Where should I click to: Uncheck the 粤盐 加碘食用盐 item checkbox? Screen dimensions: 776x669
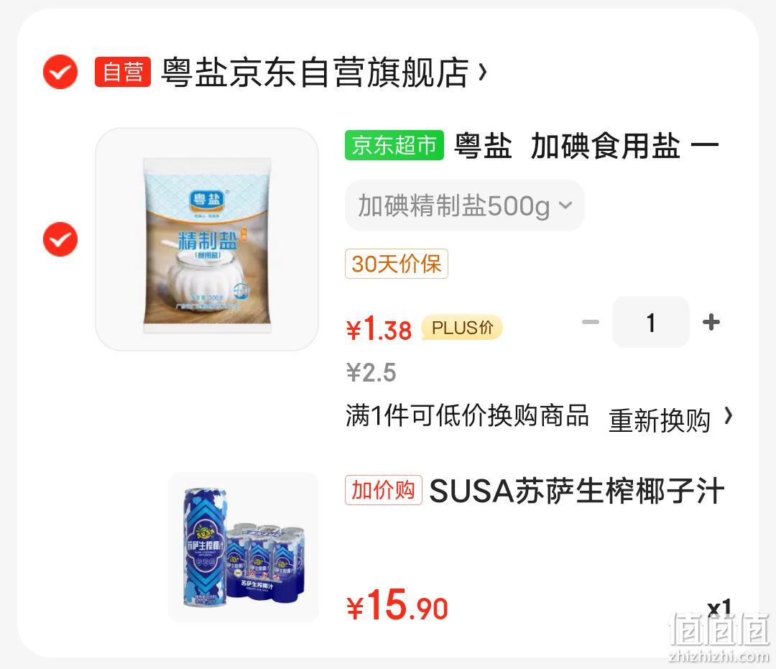[x=60, y=239]
